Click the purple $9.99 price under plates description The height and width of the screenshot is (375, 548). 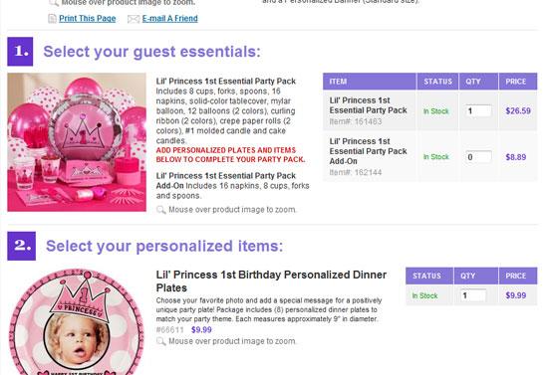(201, 329)
